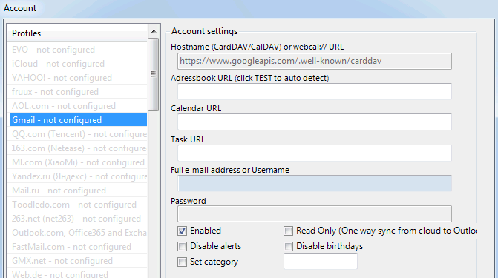Check the Read Only checkbox
Viewport: 498px width, 278px height.
[x=288, y=231]
